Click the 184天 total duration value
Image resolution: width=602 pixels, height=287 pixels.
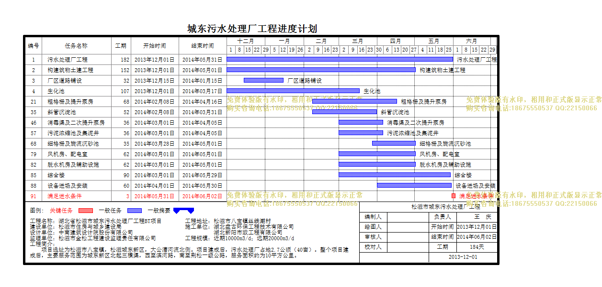click(477, 247)
